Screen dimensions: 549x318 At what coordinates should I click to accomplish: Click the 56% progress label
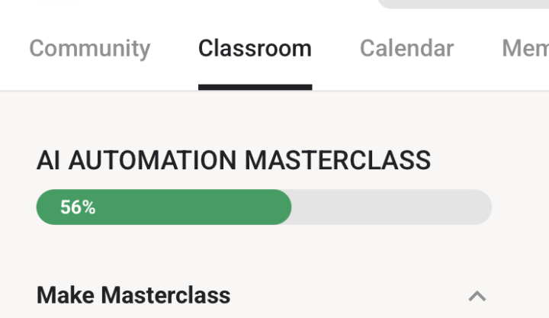pyautogui.click(x=78, y=207)
